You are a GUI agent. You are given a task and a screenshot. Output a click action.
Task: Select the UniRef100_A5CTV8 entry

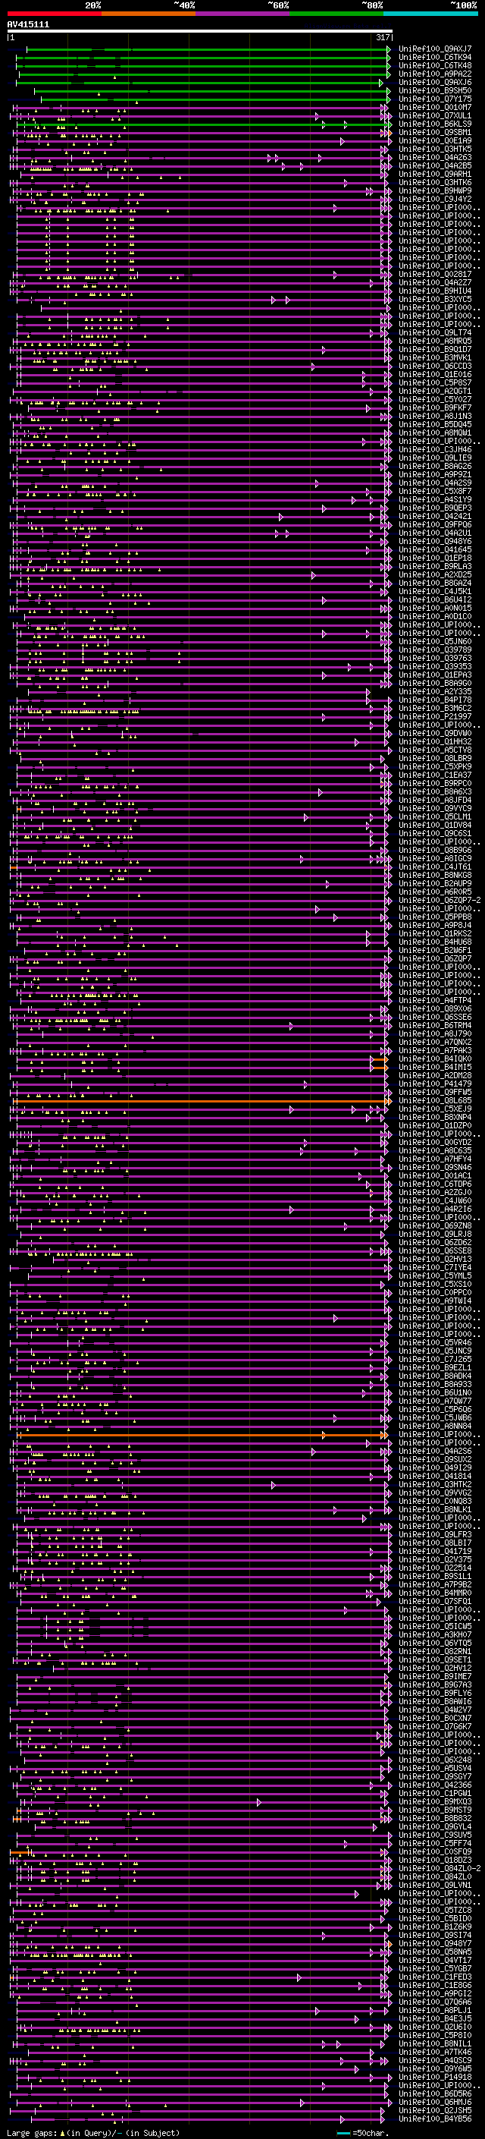pos(435,750)
